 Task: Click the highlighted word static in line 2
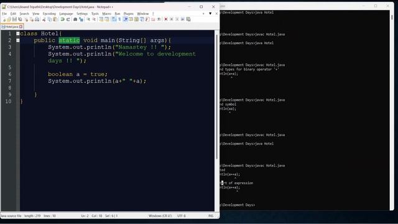point(69,40)
